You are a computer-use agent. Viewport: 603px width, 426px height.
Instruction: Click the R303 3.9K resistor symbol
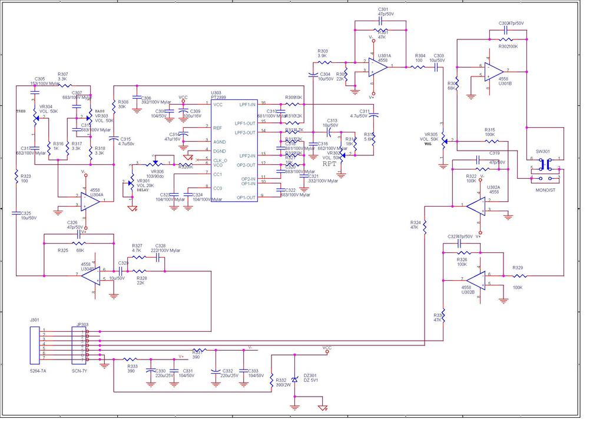click(x=325, y=62)
